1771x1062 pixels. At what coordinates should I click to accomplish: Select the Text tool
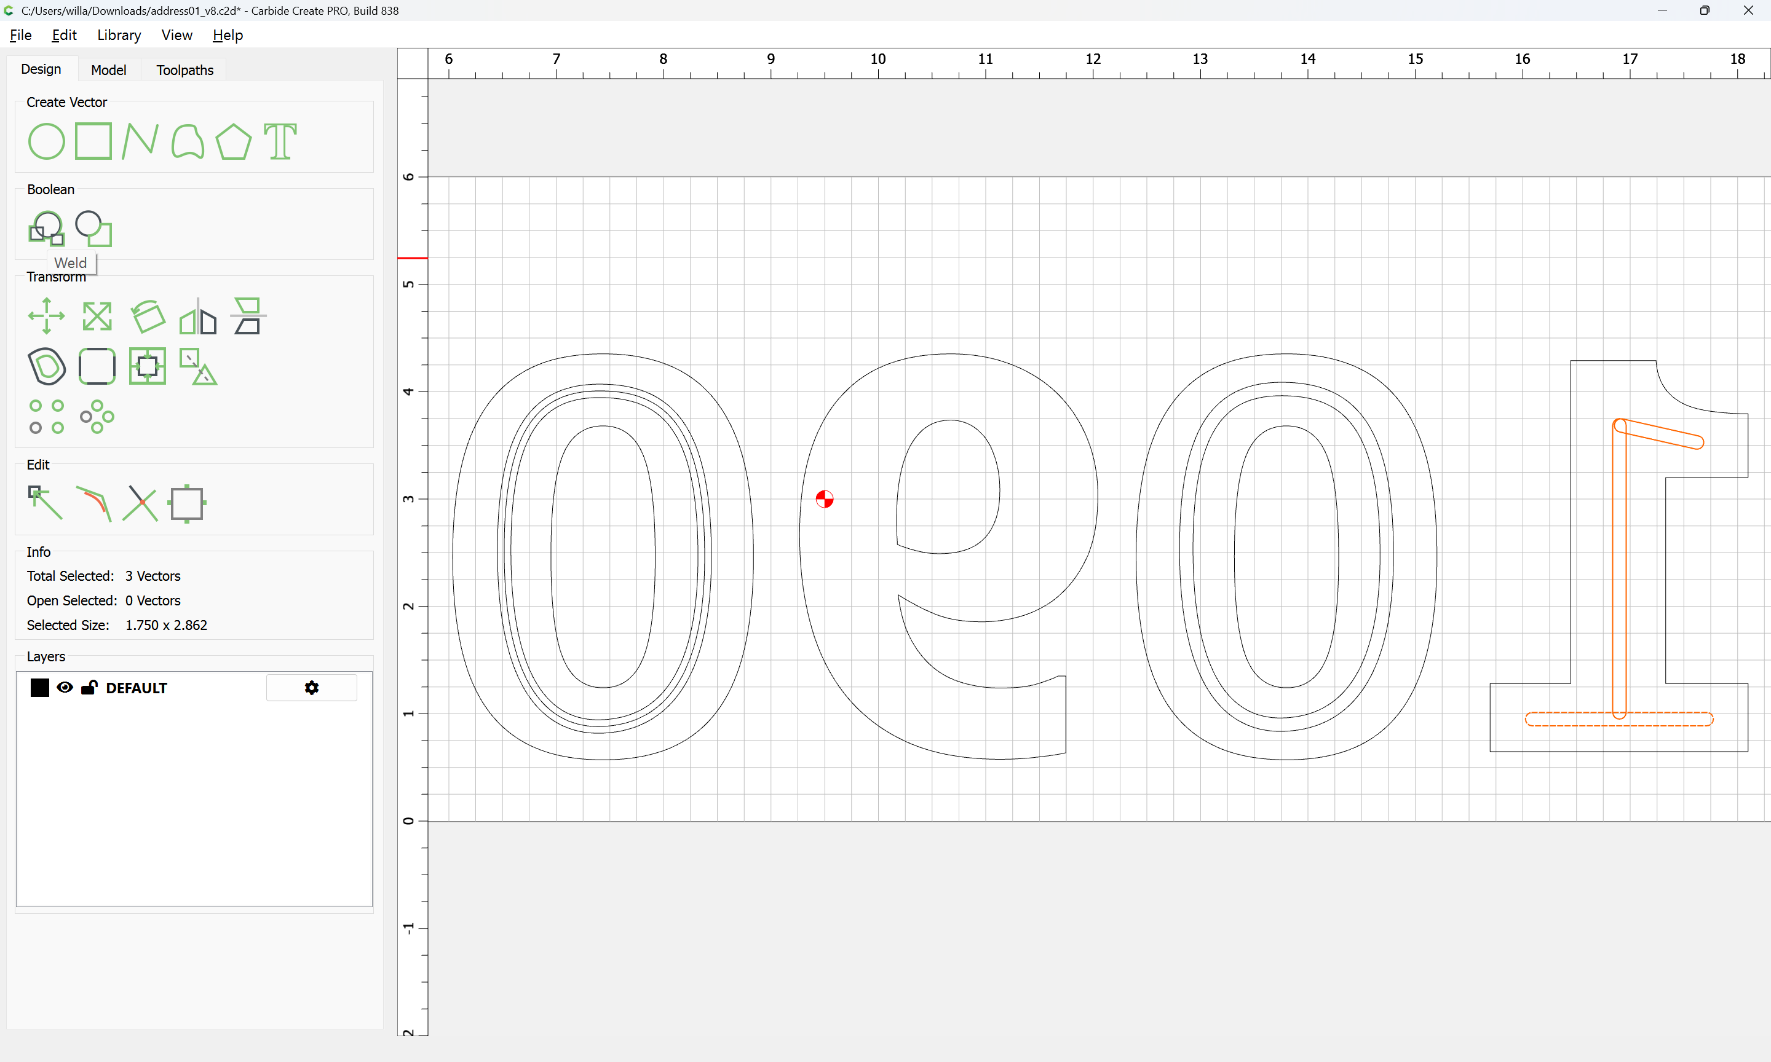pos(280,141)
